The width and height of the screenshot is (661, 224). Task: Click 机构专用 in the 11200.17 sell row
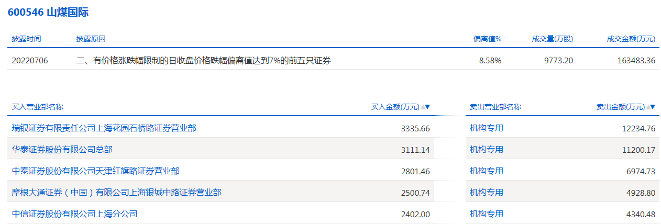point(486,150)
